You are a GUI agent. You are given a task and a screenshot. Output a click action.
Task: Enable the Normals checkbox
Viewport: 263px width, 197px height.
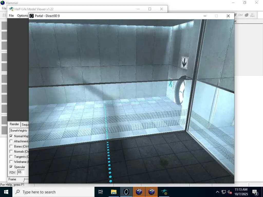click(11, 151)
